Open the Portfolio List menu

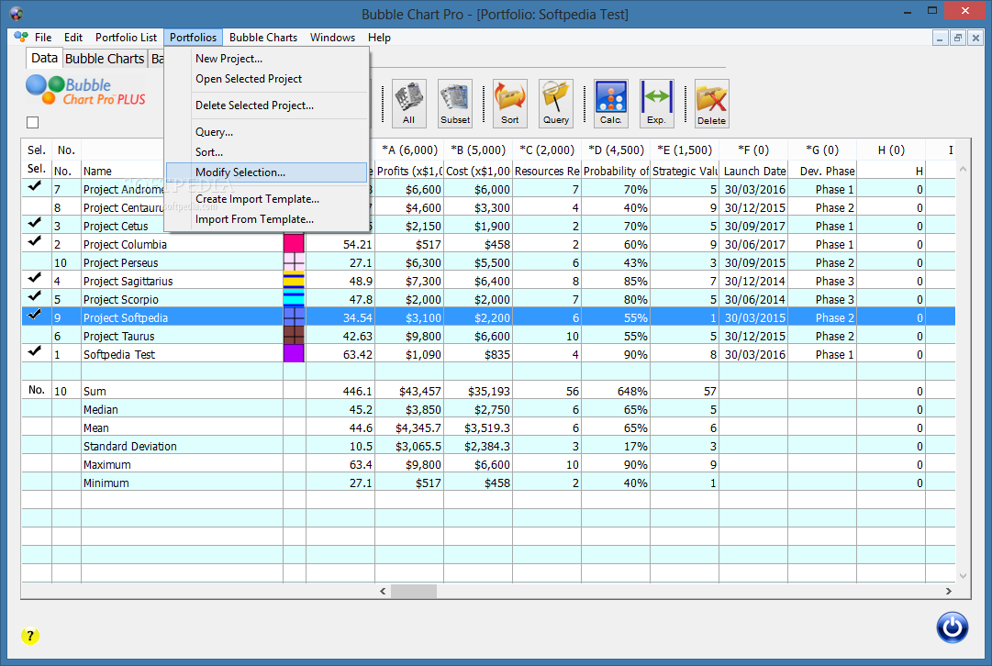tap(126, 38)
